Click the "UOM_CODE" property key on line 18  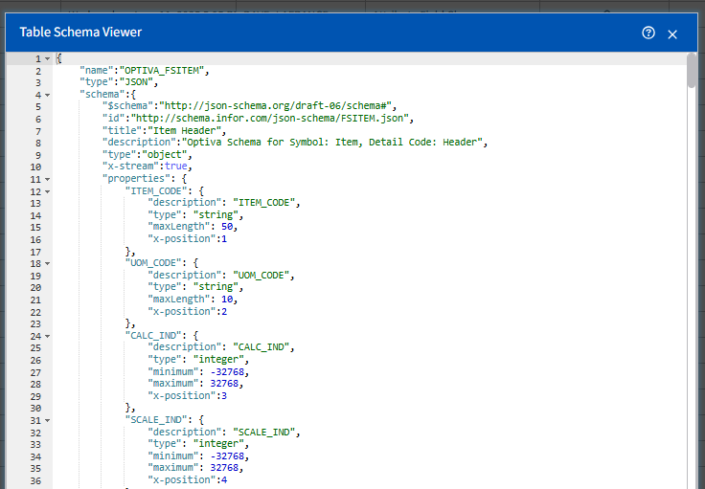click(153, 263)
